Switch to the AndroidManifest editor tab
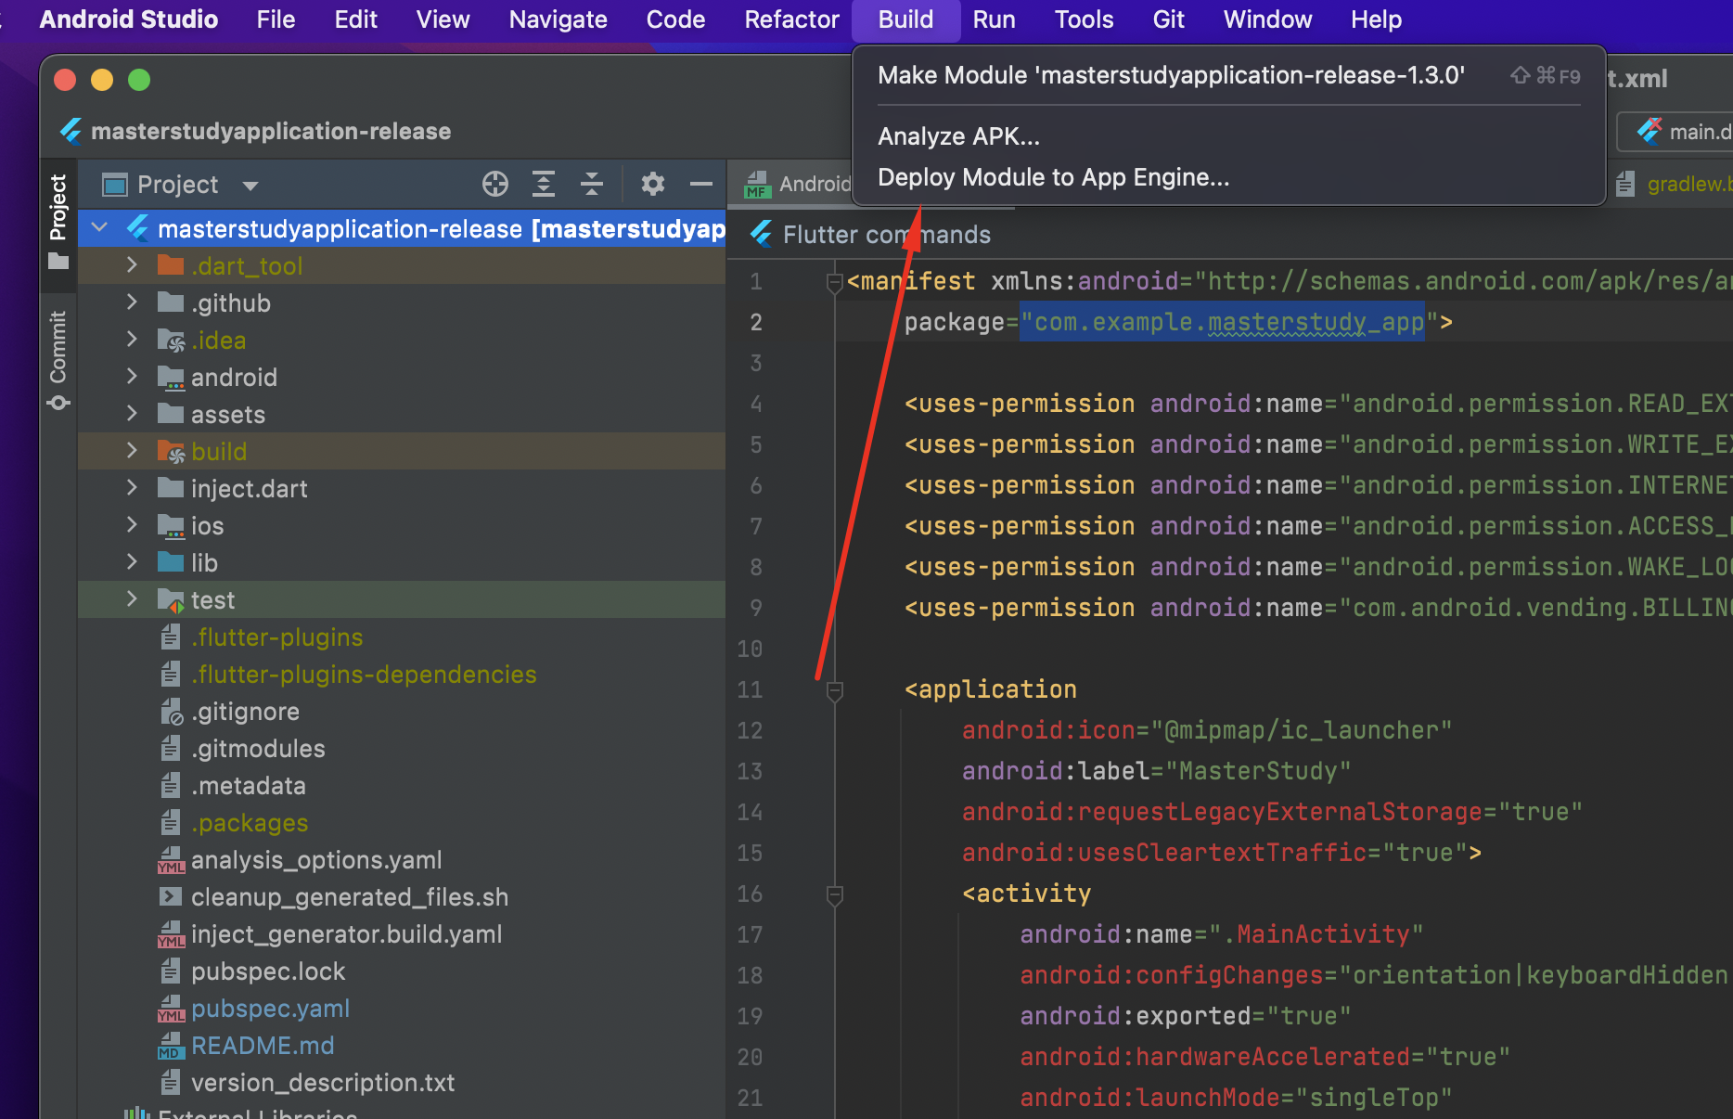1733x1119 pixels. pos(796,184)
